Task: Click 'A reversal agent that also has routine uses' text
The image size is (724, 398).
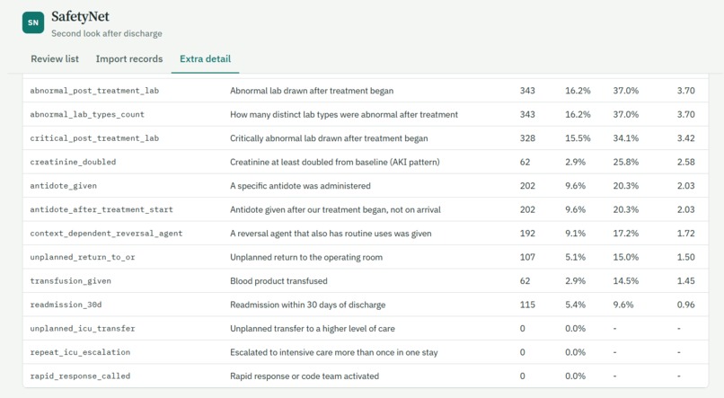Action: (331, 234)
